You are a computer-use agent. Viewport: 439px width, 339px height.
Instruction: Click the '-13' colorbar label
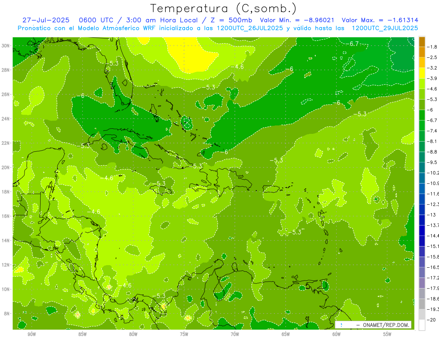pyautogui.click(x=432, y=215)
